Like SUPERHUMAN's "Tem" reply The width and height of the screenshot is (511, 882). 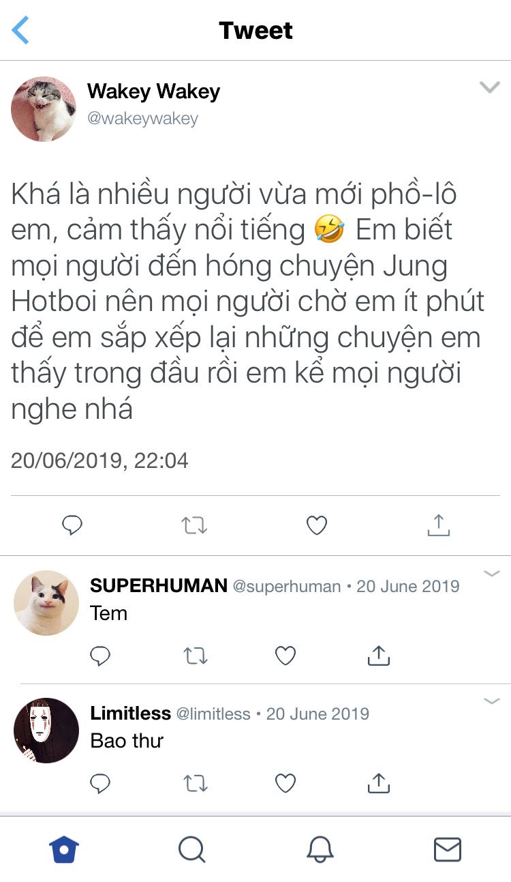[285, 656]
